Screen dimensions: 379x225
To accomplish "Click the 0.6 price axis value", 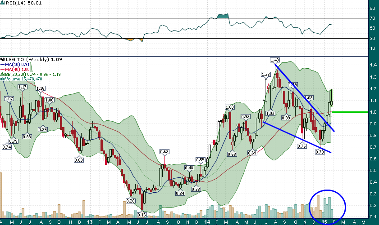I will pos(373,159).
